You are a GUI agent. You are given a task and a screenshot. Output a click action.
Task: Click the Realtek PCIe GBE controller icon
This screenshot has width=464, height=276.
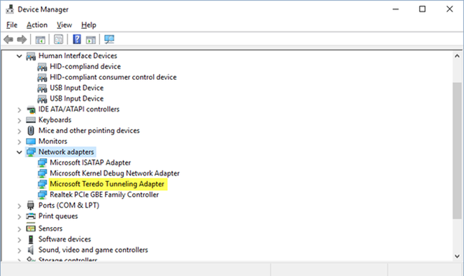tap(42, 195)
